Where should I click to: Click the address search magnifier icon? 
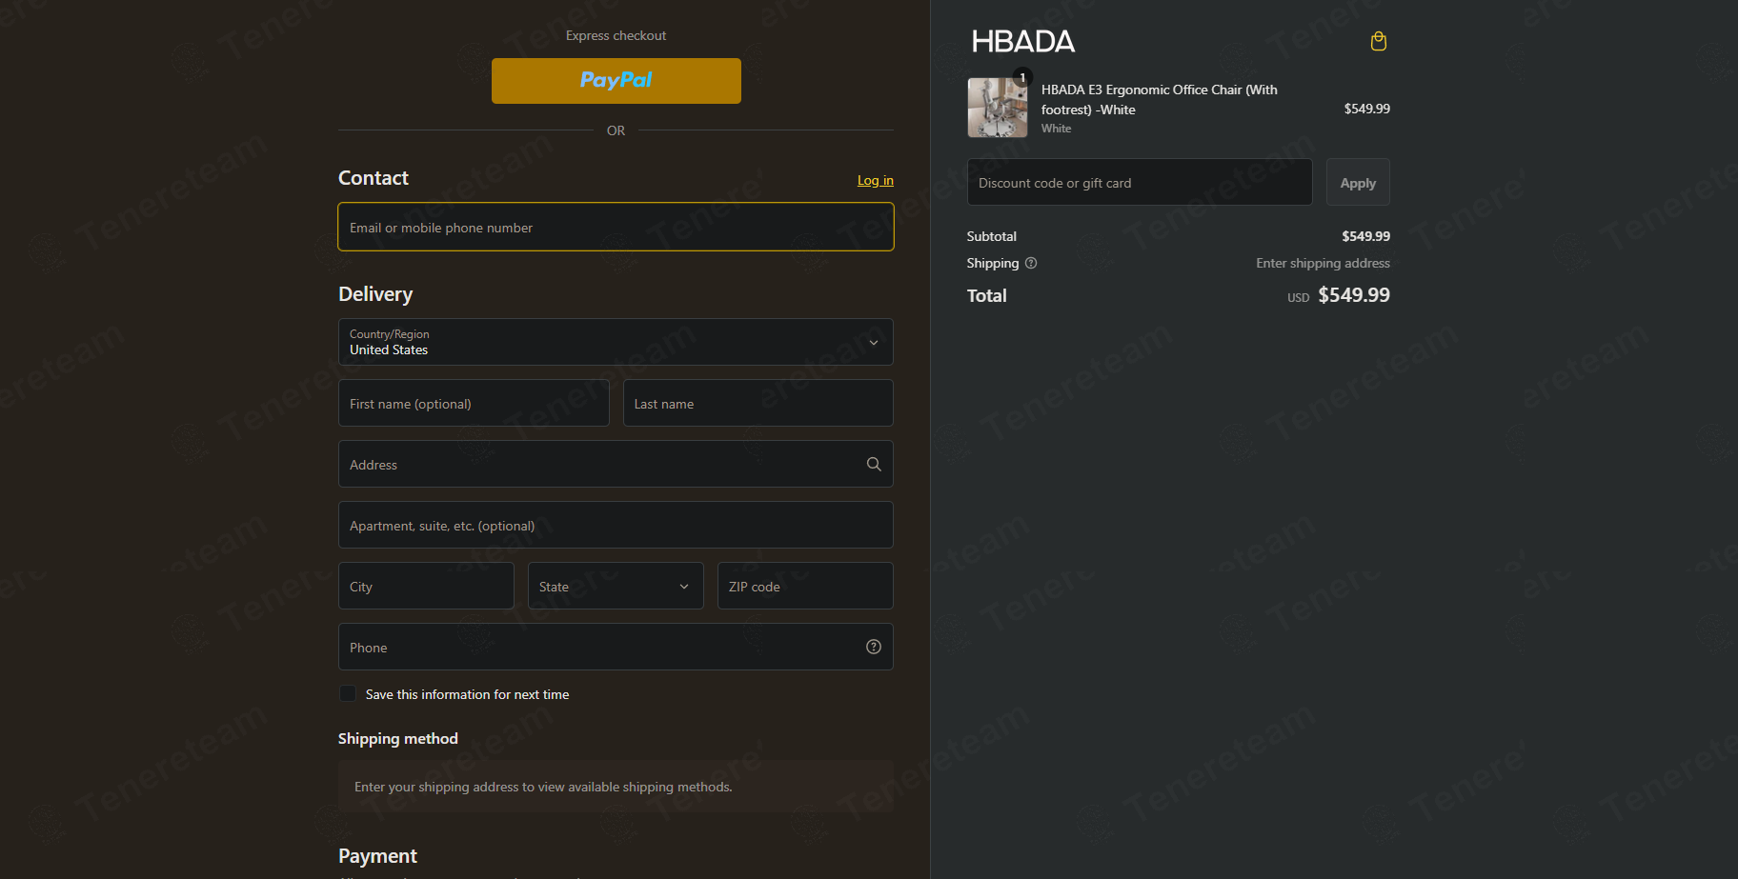(873, 464)
